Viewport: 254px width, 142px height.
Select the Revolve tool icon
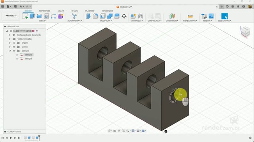(39, 16)
